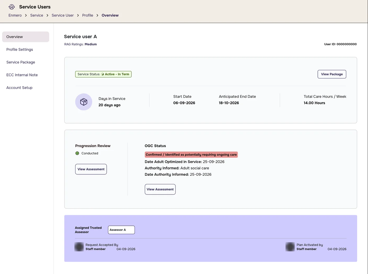Click the 20 days ago value
This screenshot has width=368, height=274.
109,105
